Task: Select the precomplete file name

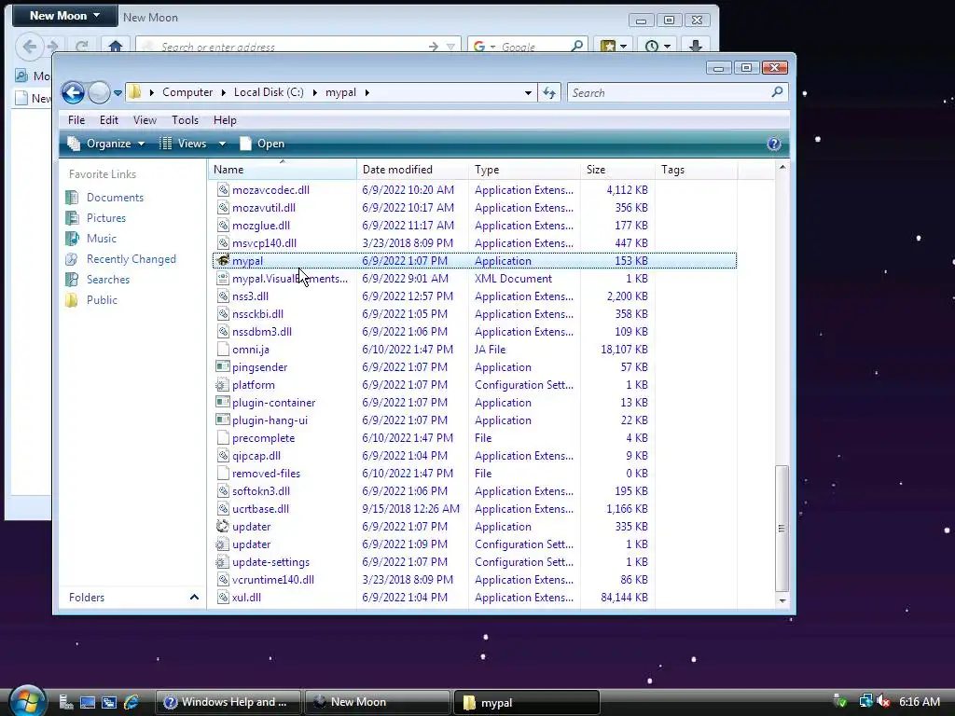Action: (x=263, y=438)
